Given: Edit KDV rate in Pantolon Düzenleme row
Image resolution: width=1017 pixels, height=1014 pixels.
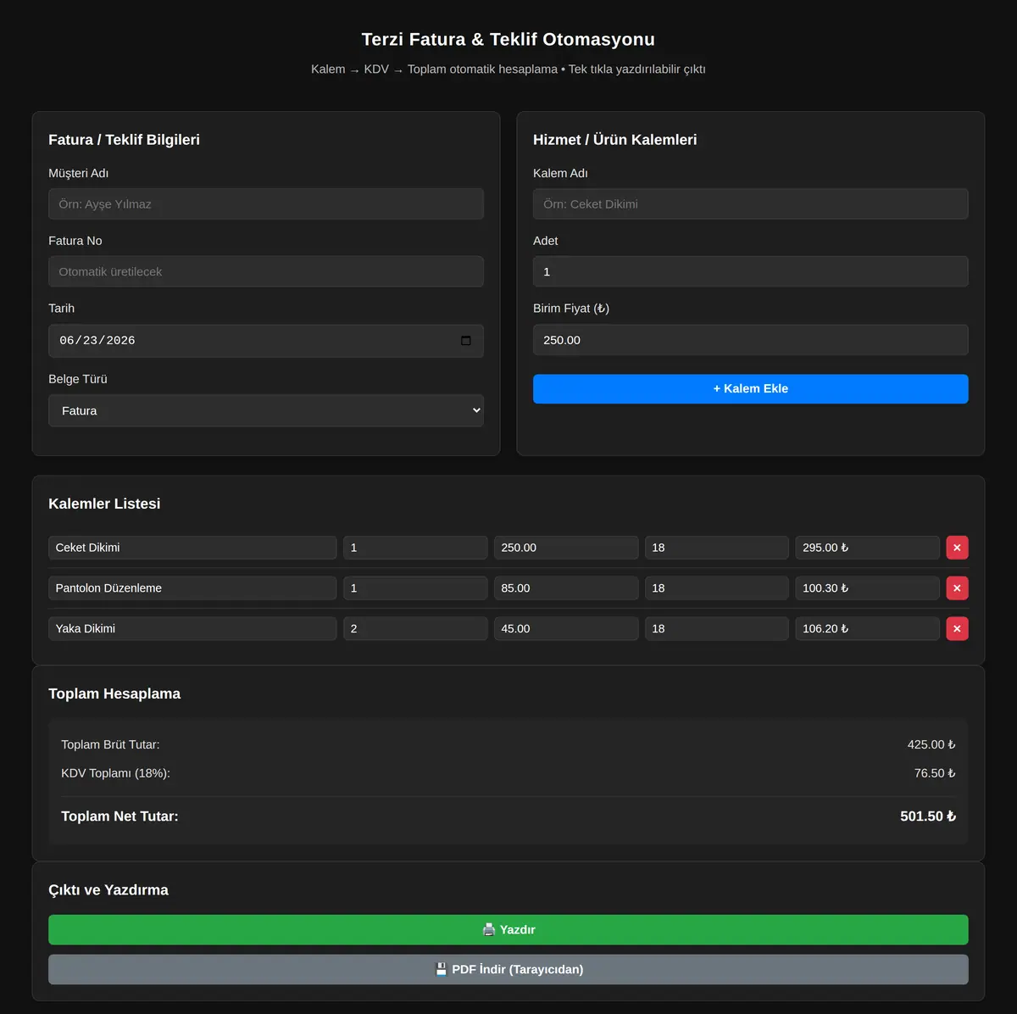Looking at the screenshot, I should 716,588.
